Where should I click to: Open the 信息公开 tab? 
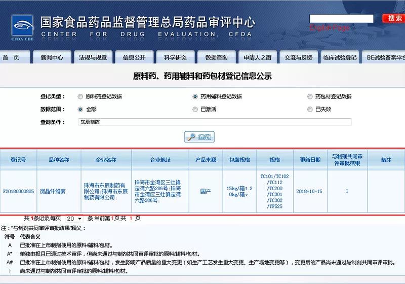134,57
